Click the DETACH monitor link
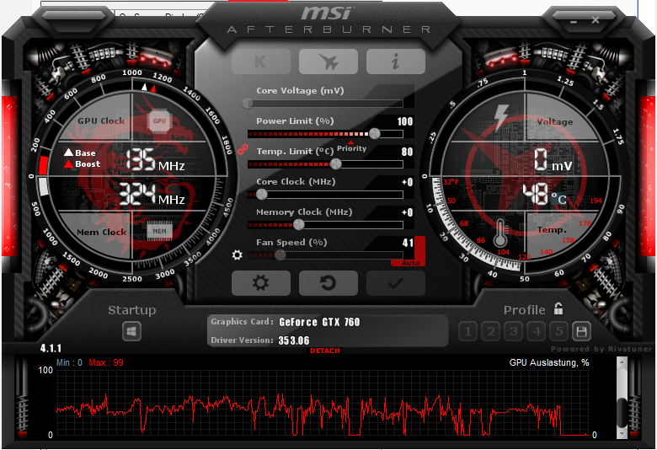 [325, 351]
